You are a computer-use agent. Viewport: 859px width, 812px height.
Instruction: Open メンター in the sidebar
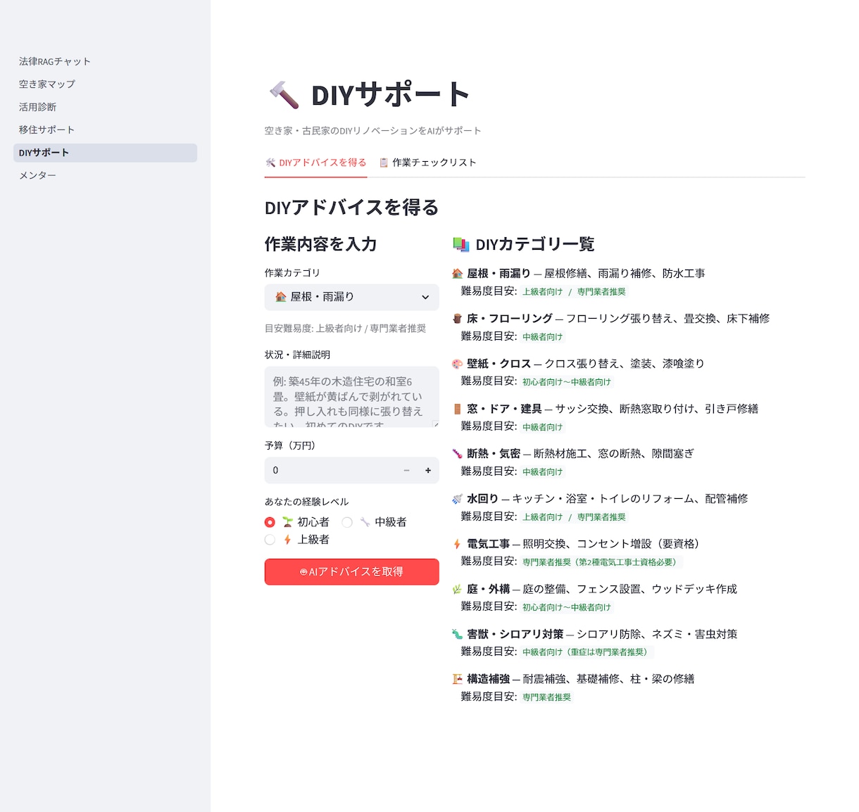(106, 175)
